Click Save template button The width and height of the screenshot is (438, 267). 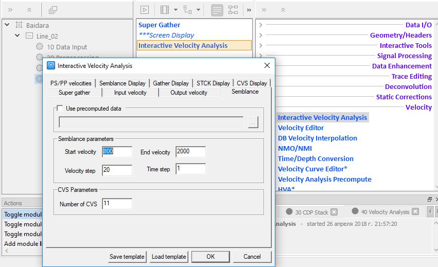pos(127,257)
